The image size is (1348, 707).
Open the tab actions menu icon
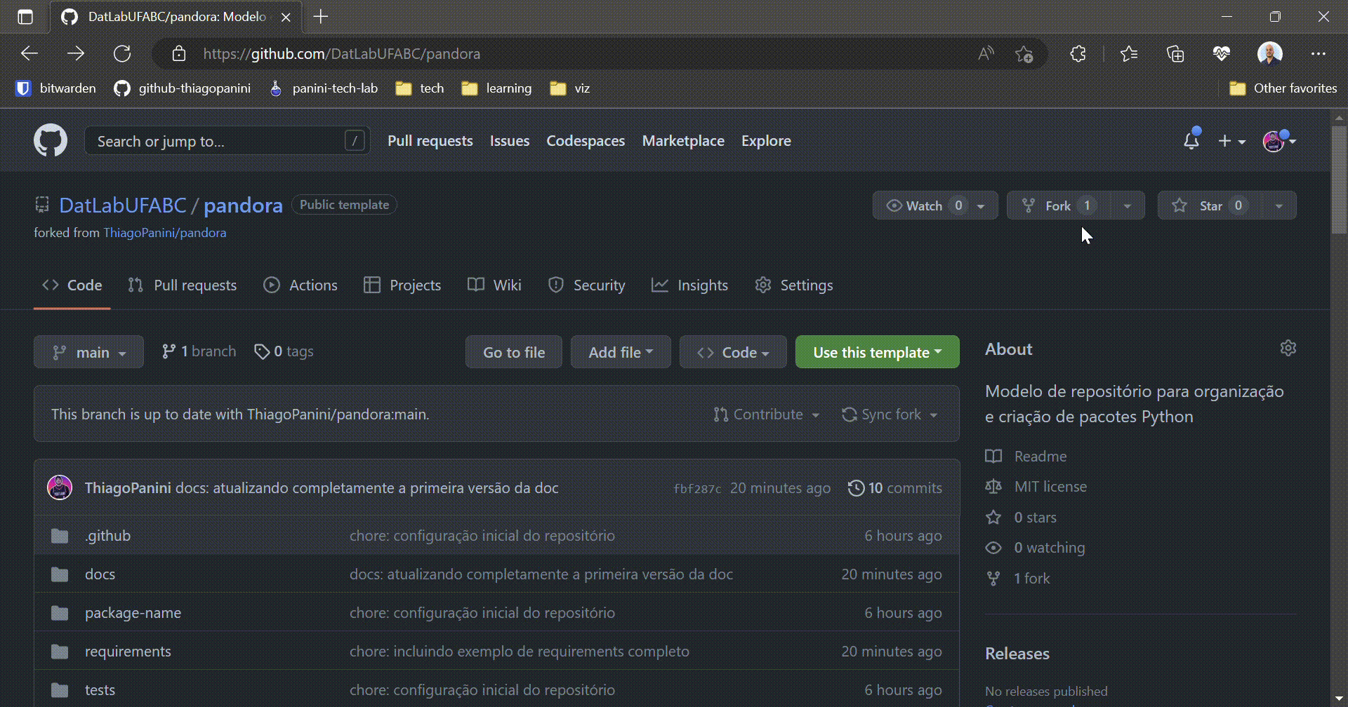pyautogui.click(x=25, y=17)
